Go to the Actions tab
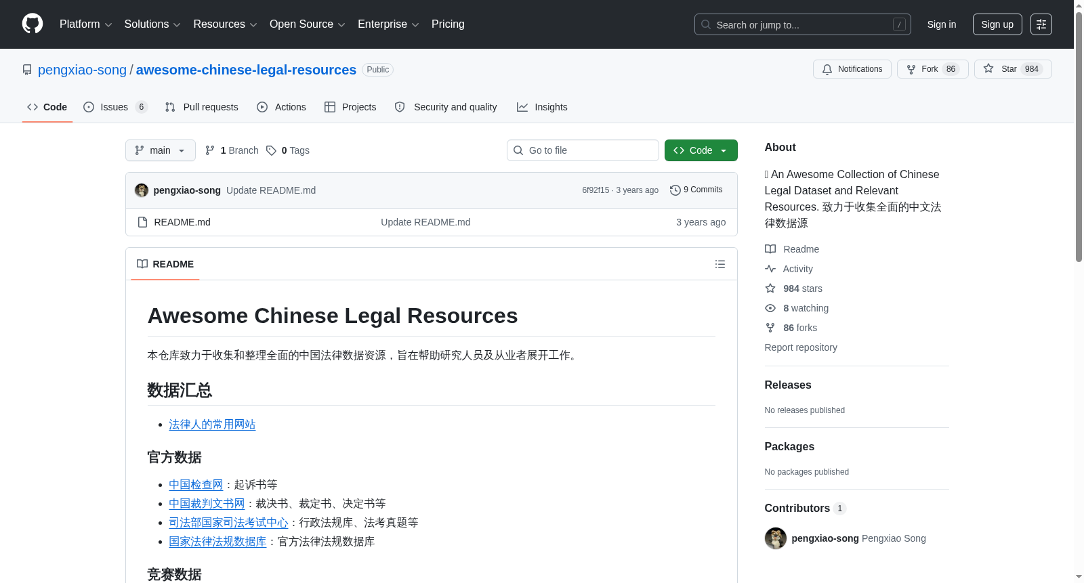1084x583 pixels. tap(281, 107)
